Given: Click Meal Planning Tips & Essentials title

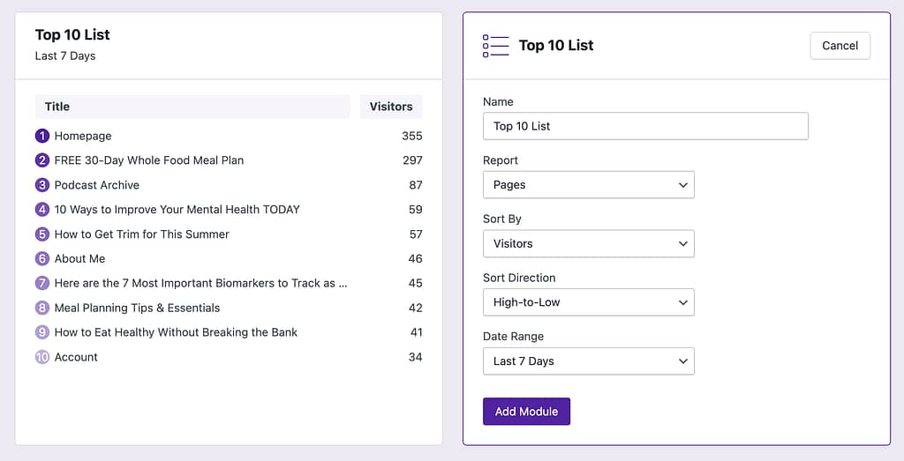Looking at the screenshot, I should click(137, 308).
